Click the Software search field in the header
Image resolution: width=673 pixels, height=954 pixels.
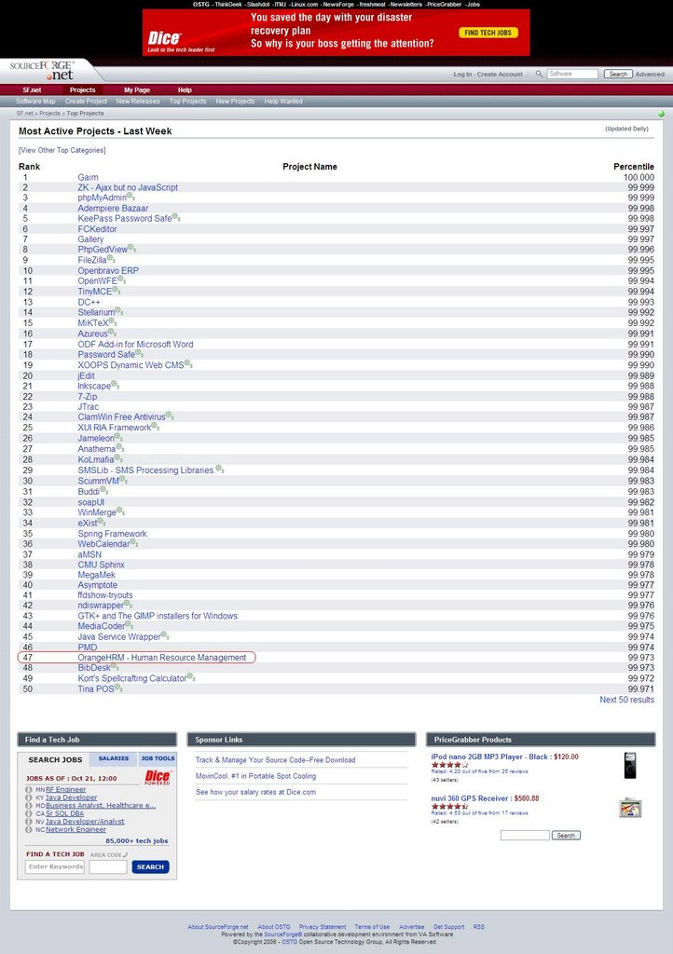(572, 74)
